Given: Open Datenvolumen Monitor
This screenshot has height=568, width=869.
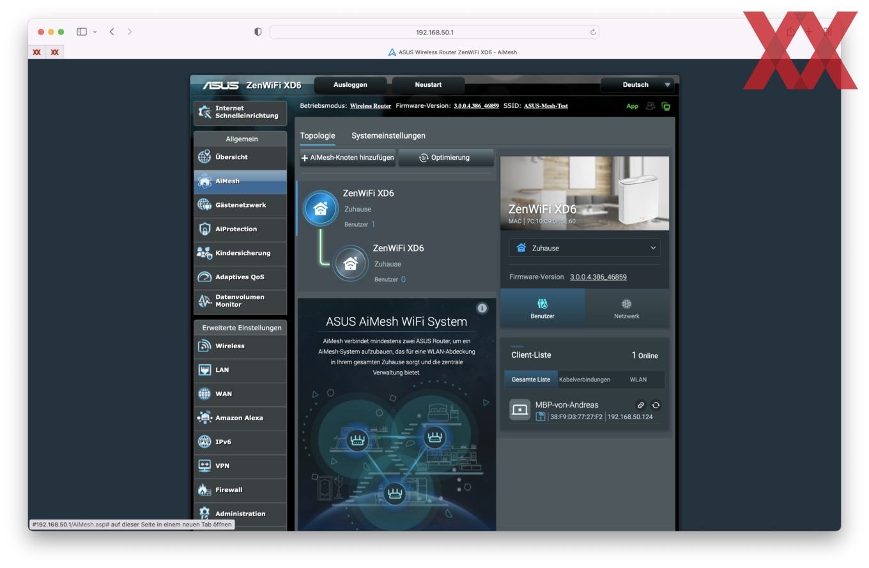Looking at the screenshot, I should (240, 301).
